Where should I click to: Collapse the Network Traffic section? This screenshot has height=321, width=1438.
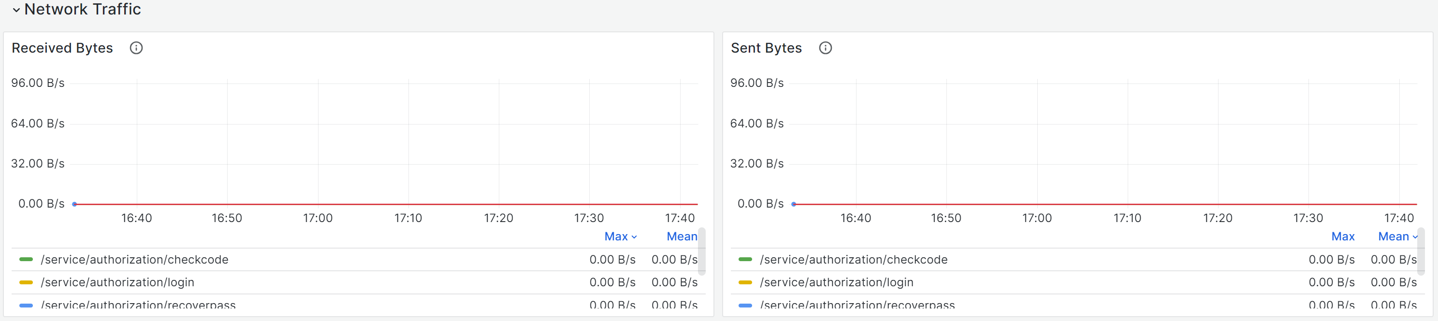tap(16, 10)
